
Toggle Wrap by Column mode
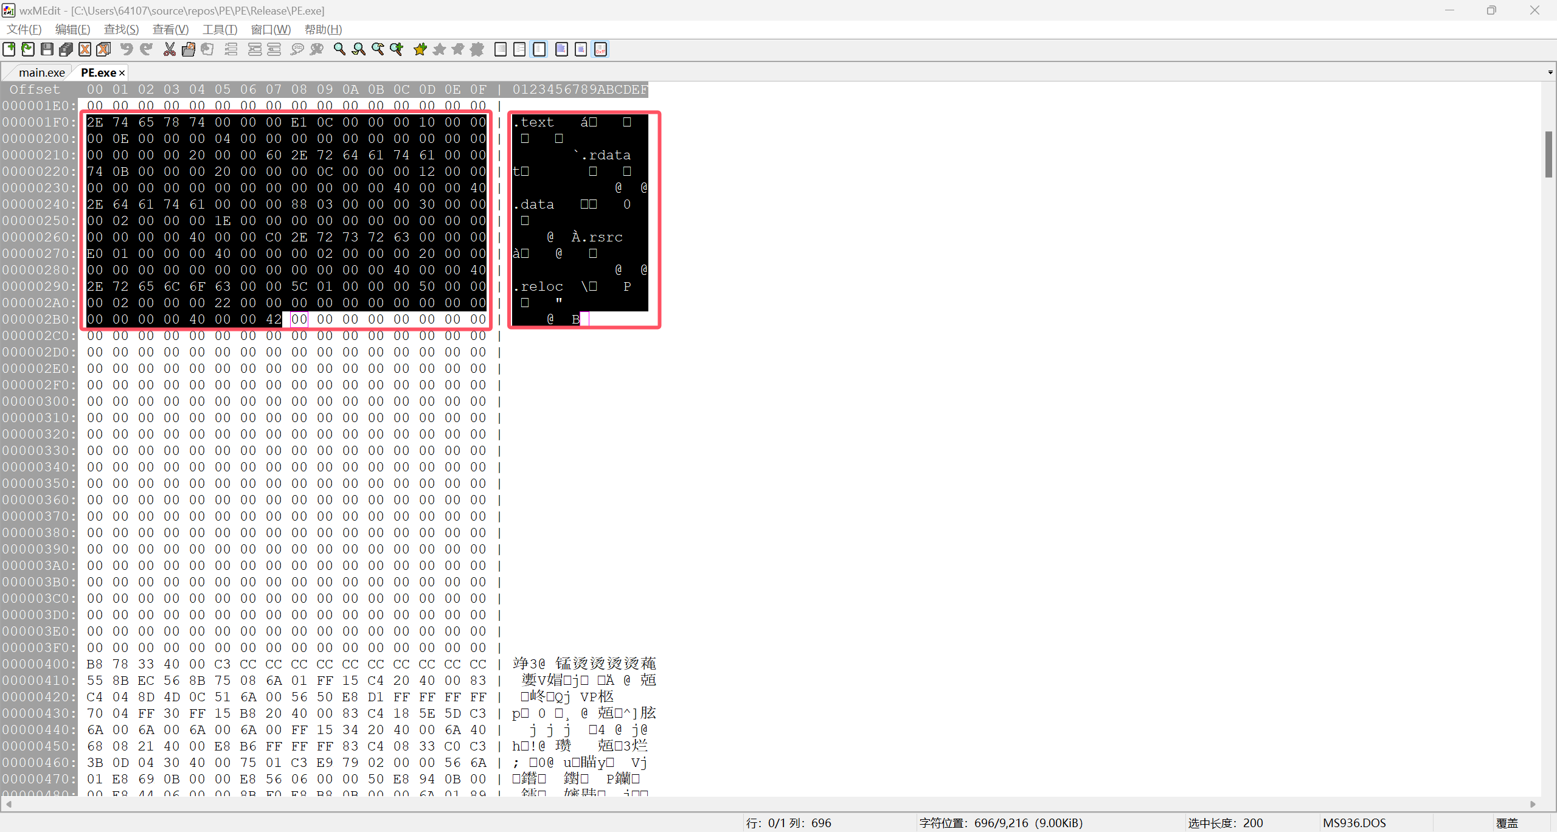click(539, 49)
